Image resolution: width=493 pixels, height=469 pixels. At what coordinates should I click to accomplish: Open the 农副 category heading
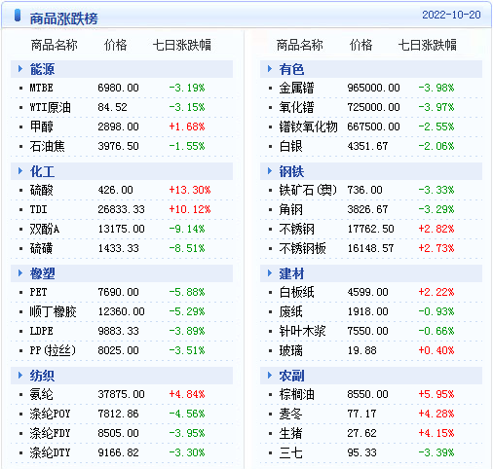(291, 376)
